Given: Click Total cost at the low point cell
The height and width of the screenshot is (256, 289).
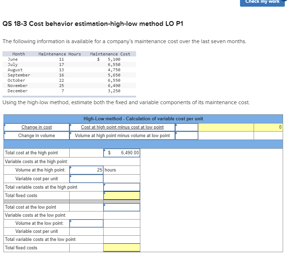Looking at the screenshot, I should [x=121, y=207].
